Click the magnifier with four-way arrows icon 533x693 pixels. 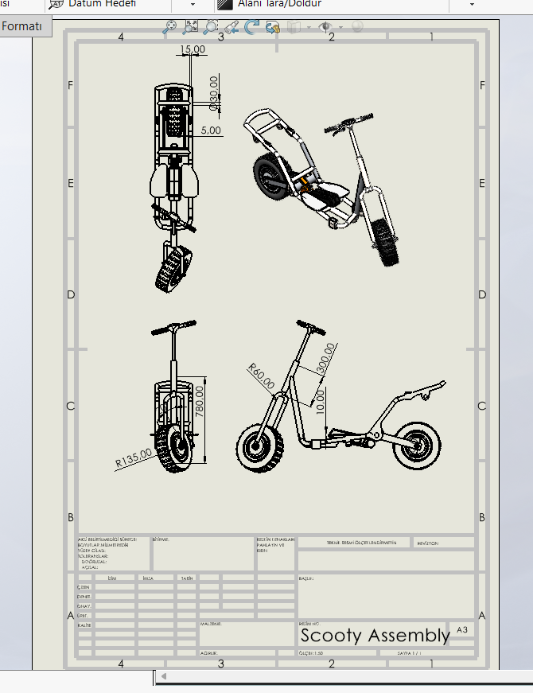coord(169,27)
